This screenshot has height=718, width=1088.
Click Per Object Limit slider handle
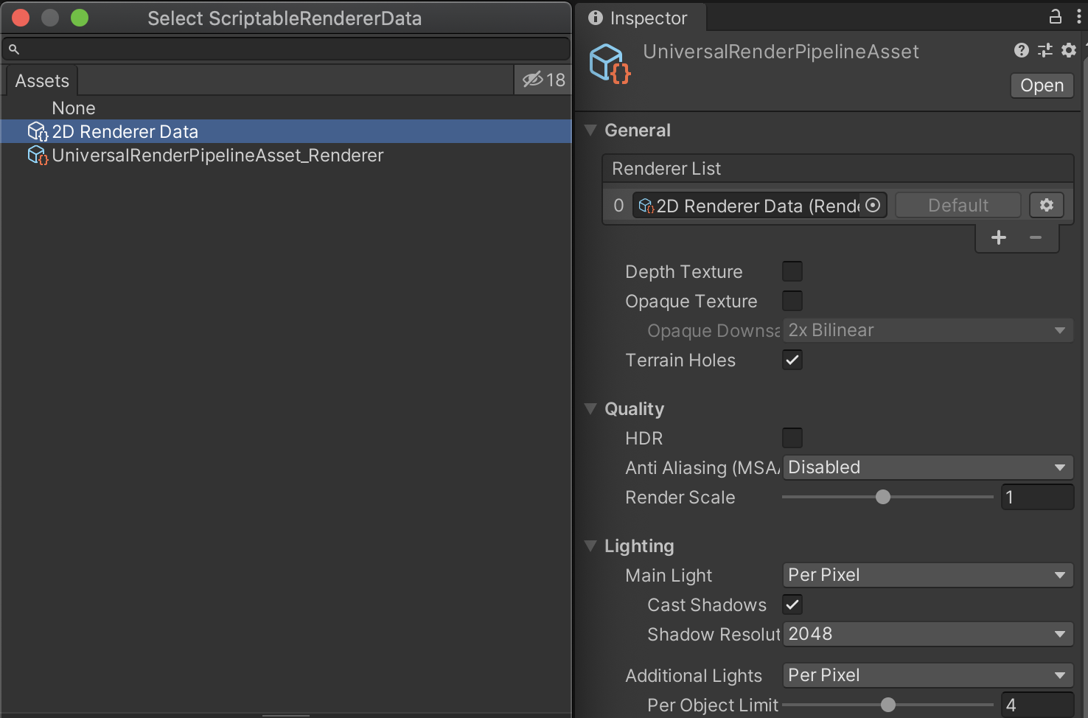[x=888, y=705]
